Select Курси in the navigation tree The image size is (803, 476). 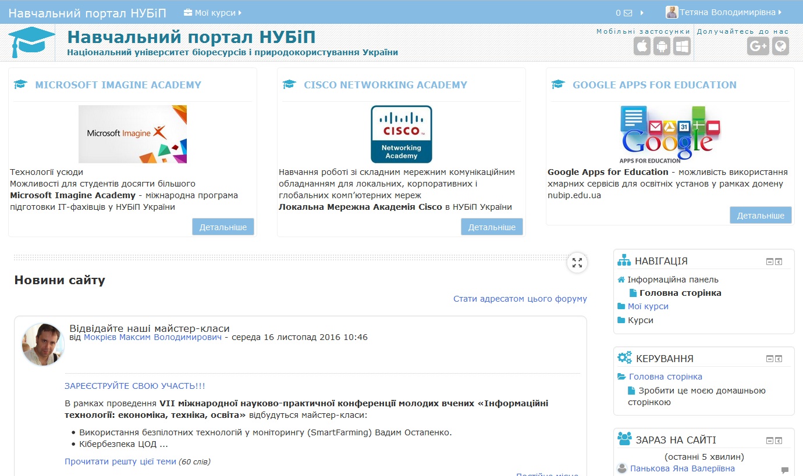pos(640,320)
